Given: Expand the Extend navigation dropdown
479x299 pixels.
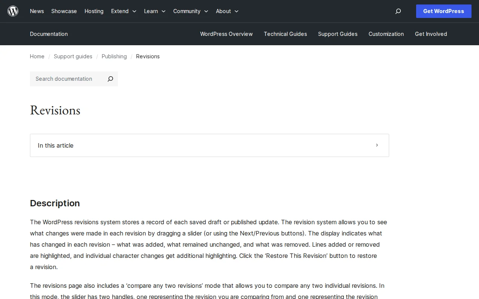Looking at the screenshot, I should [x=123, y=11].
